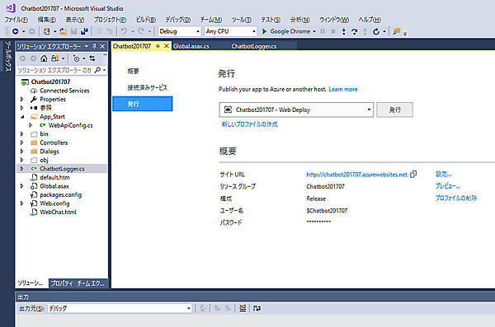Select default.htm in the tree
This screenshot has height=327, width=495.
(54, 177)
